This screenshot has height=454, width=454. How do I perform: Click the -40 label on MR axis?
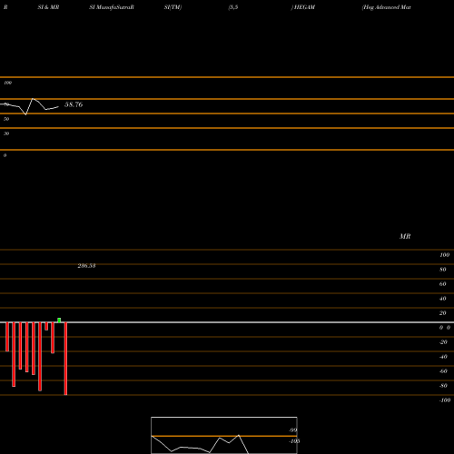(x=443, y=357)
